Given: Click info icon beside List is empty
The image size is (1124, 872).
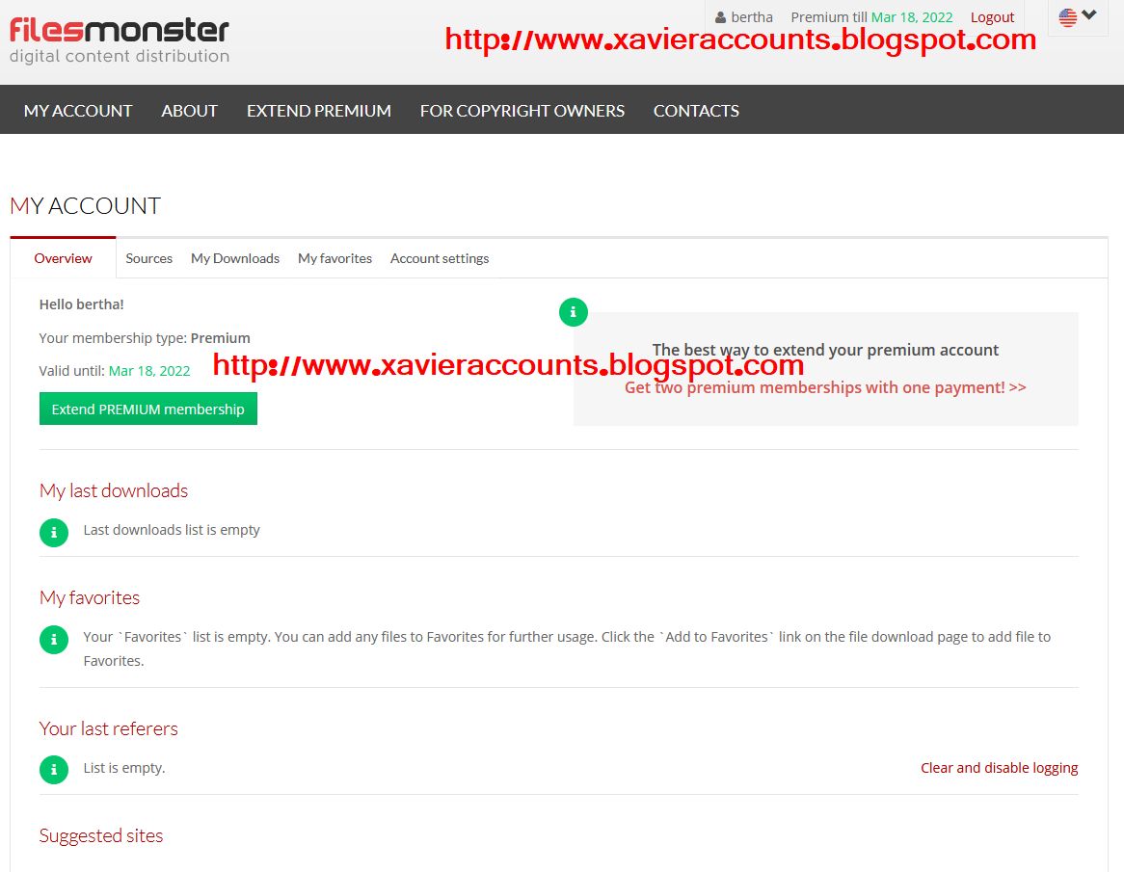Looking at the screenshot, I should (x=54, y=770).
